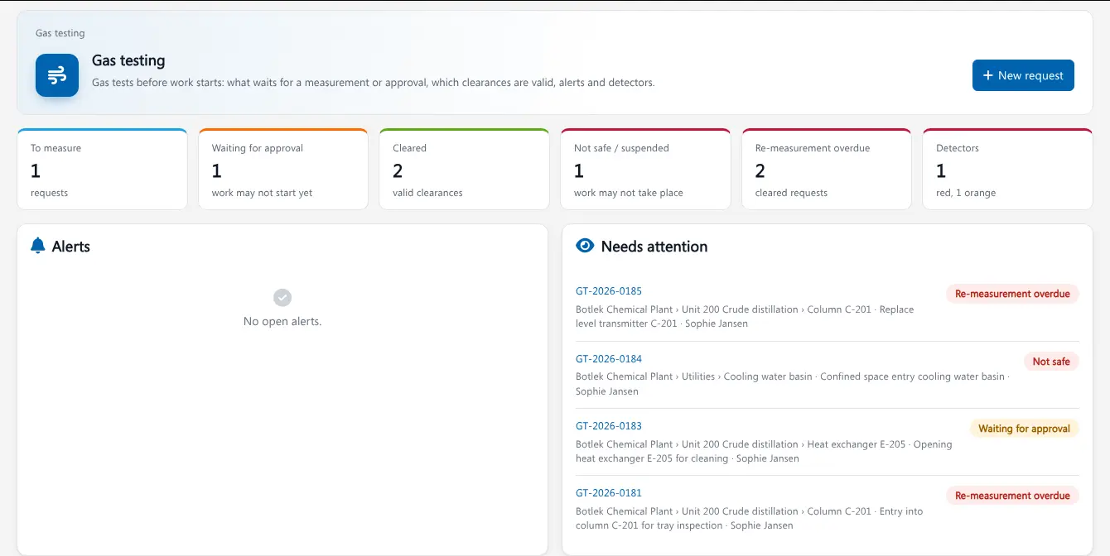Click the Not safe badge on GT-2026-0184

(x=1051, y=362)
